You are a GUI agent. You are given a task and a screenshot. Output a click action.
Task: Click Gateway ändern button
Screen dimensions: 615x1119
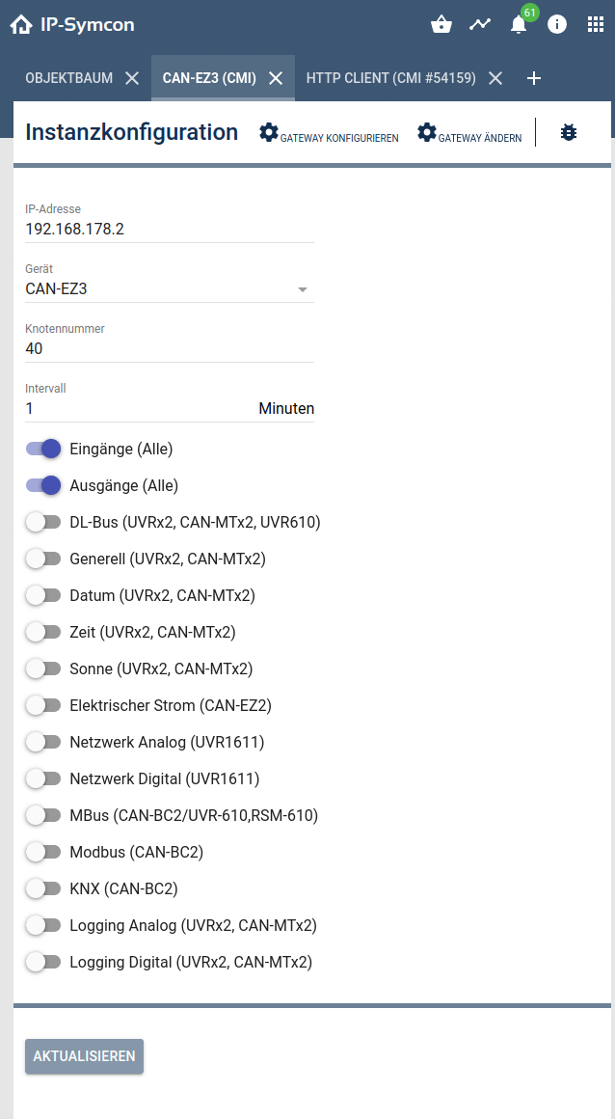tap(469, 134)
